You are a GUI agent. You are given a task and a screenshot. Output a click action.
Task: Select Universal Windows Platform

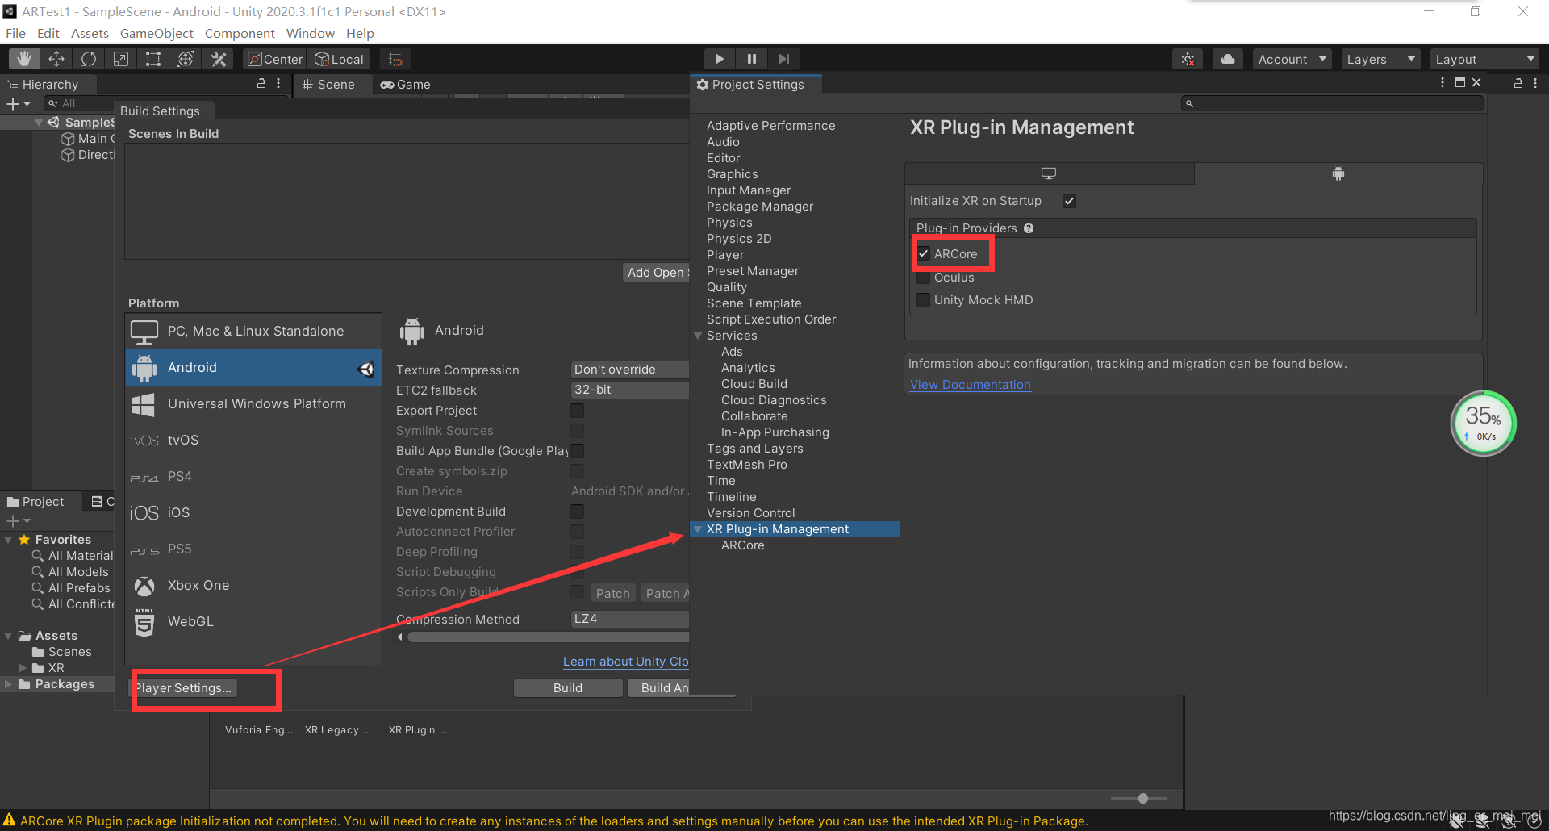(x=253, y=403)
